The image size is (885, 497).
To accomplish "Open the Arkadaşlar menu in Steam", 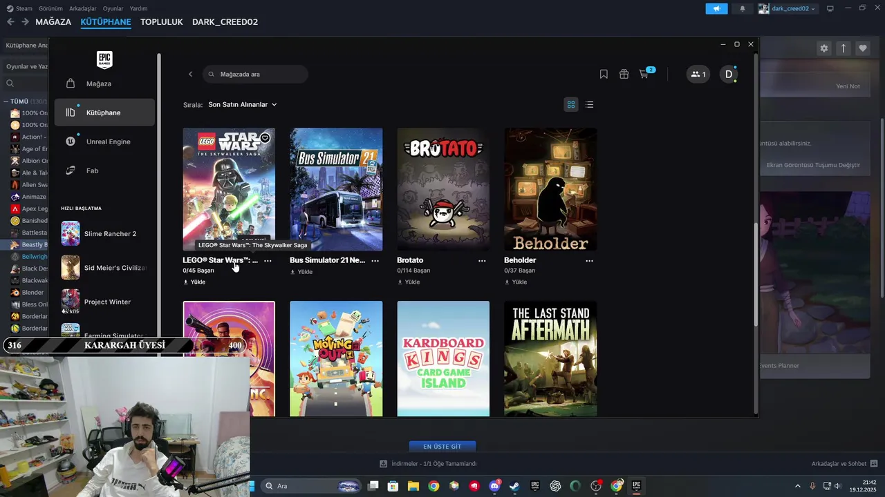I will [x=83, y=8].
